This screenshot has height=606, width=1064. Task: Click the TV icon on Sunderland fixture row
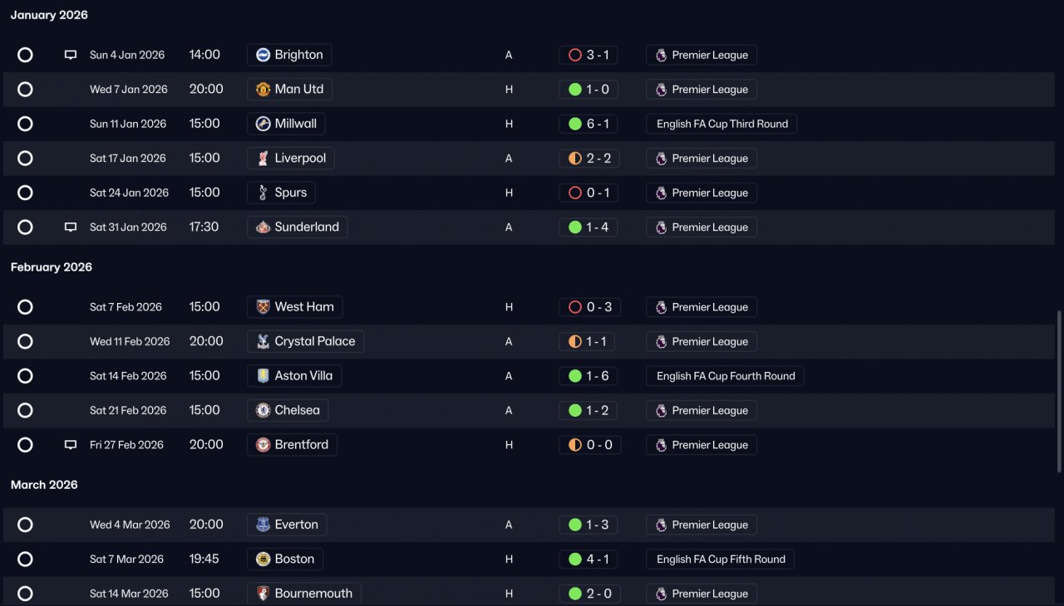(71, 227)
